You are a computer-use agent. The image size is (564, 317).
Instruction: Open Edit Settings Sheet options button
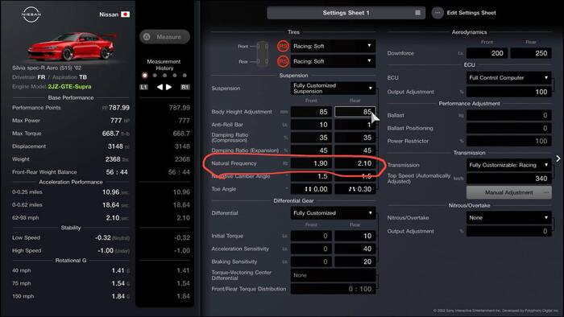[438, 13]
